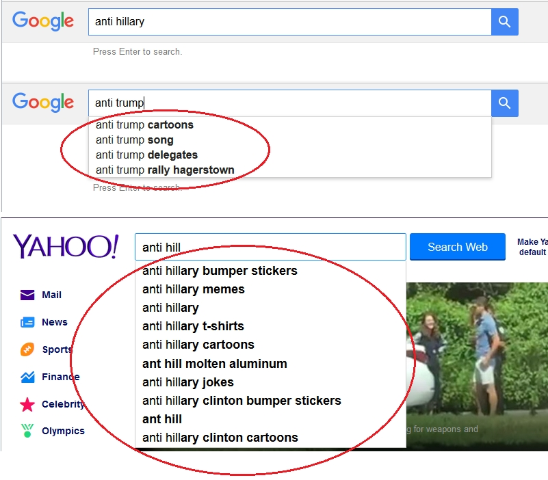This screenshot has height=480, width=548.
Task: Click the magnifier button beside "anti trump"
Action: pos(504,103)
